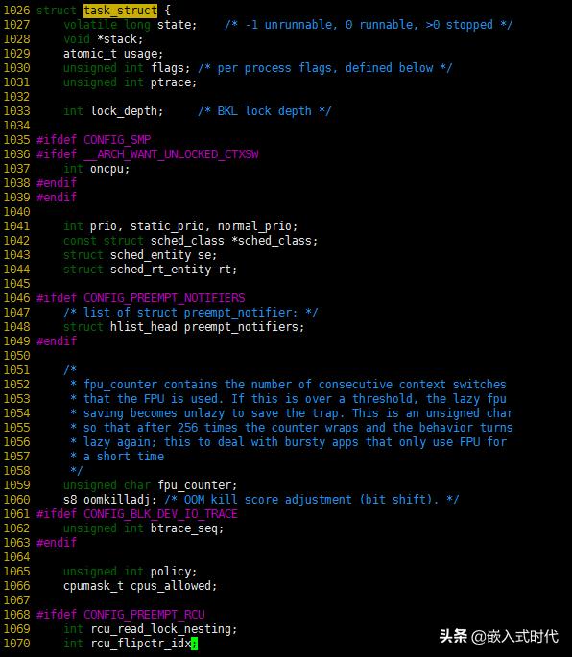572x657 pixels.
Task: Click 'list of struct preempt_notifier' comment
Action: point(190,313)
